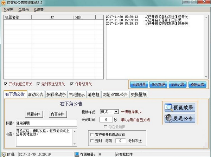The width and height of the screenshot is (211, 157).
Task: Expand the 模板样式 dropdown
Action: [x=116, y=112]
